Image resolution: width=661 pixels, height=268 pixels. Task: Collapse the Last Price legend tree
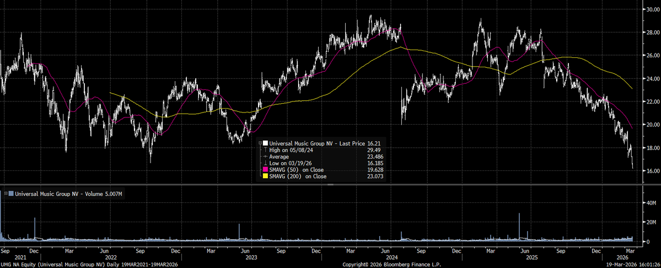(260, 143)
